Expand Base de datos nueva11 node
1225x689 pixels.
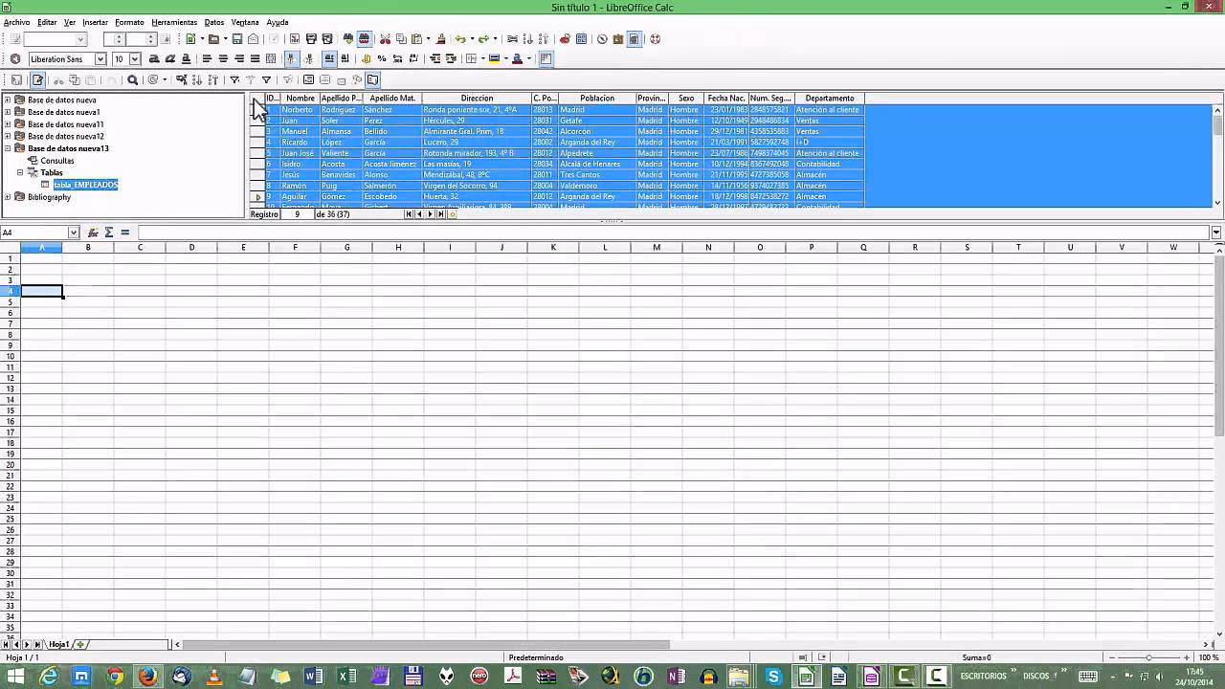click(x=8, y=124)
